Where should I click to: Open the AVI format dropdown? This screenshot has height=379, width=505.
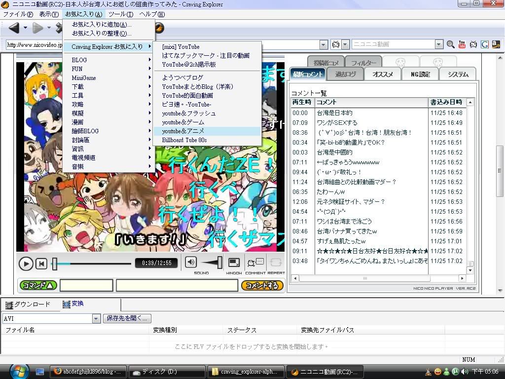point(96,319)
